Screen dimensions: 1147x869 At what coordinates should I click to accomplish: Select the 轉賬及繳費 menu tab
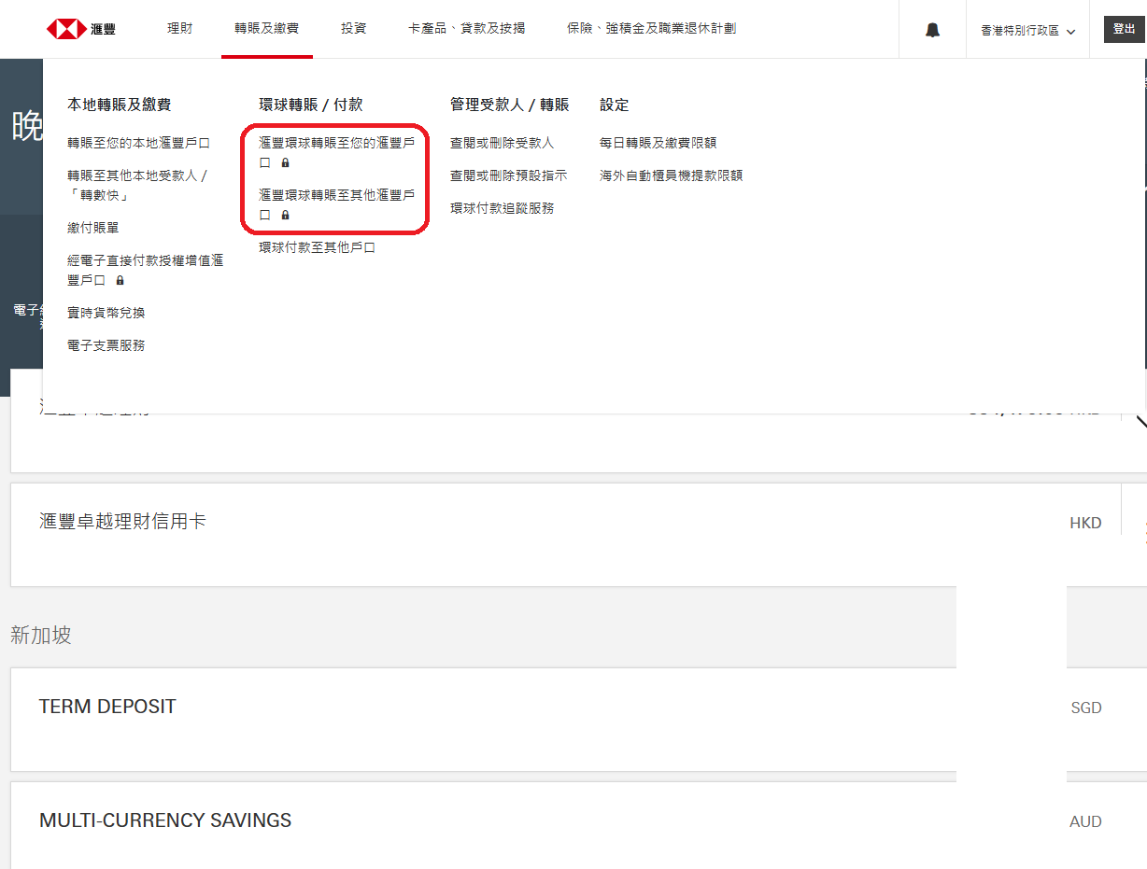[x=267, y=29]
